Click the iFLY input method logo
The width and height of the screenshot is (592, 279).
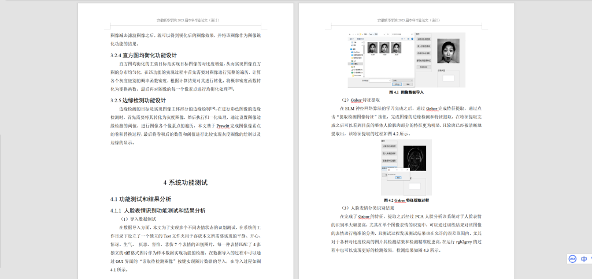pos(573,259)
